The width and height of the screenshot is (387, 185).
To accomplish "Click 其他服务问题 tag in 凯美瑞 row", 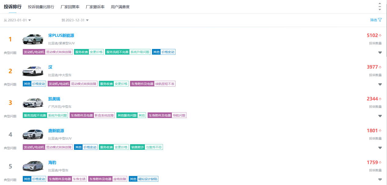I will click(127, 116).
